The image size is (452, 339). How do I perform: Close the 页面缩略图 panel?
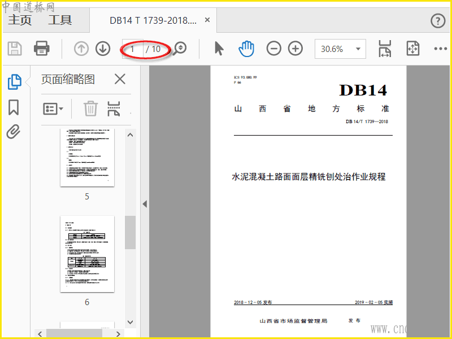[x=120, y=79]
